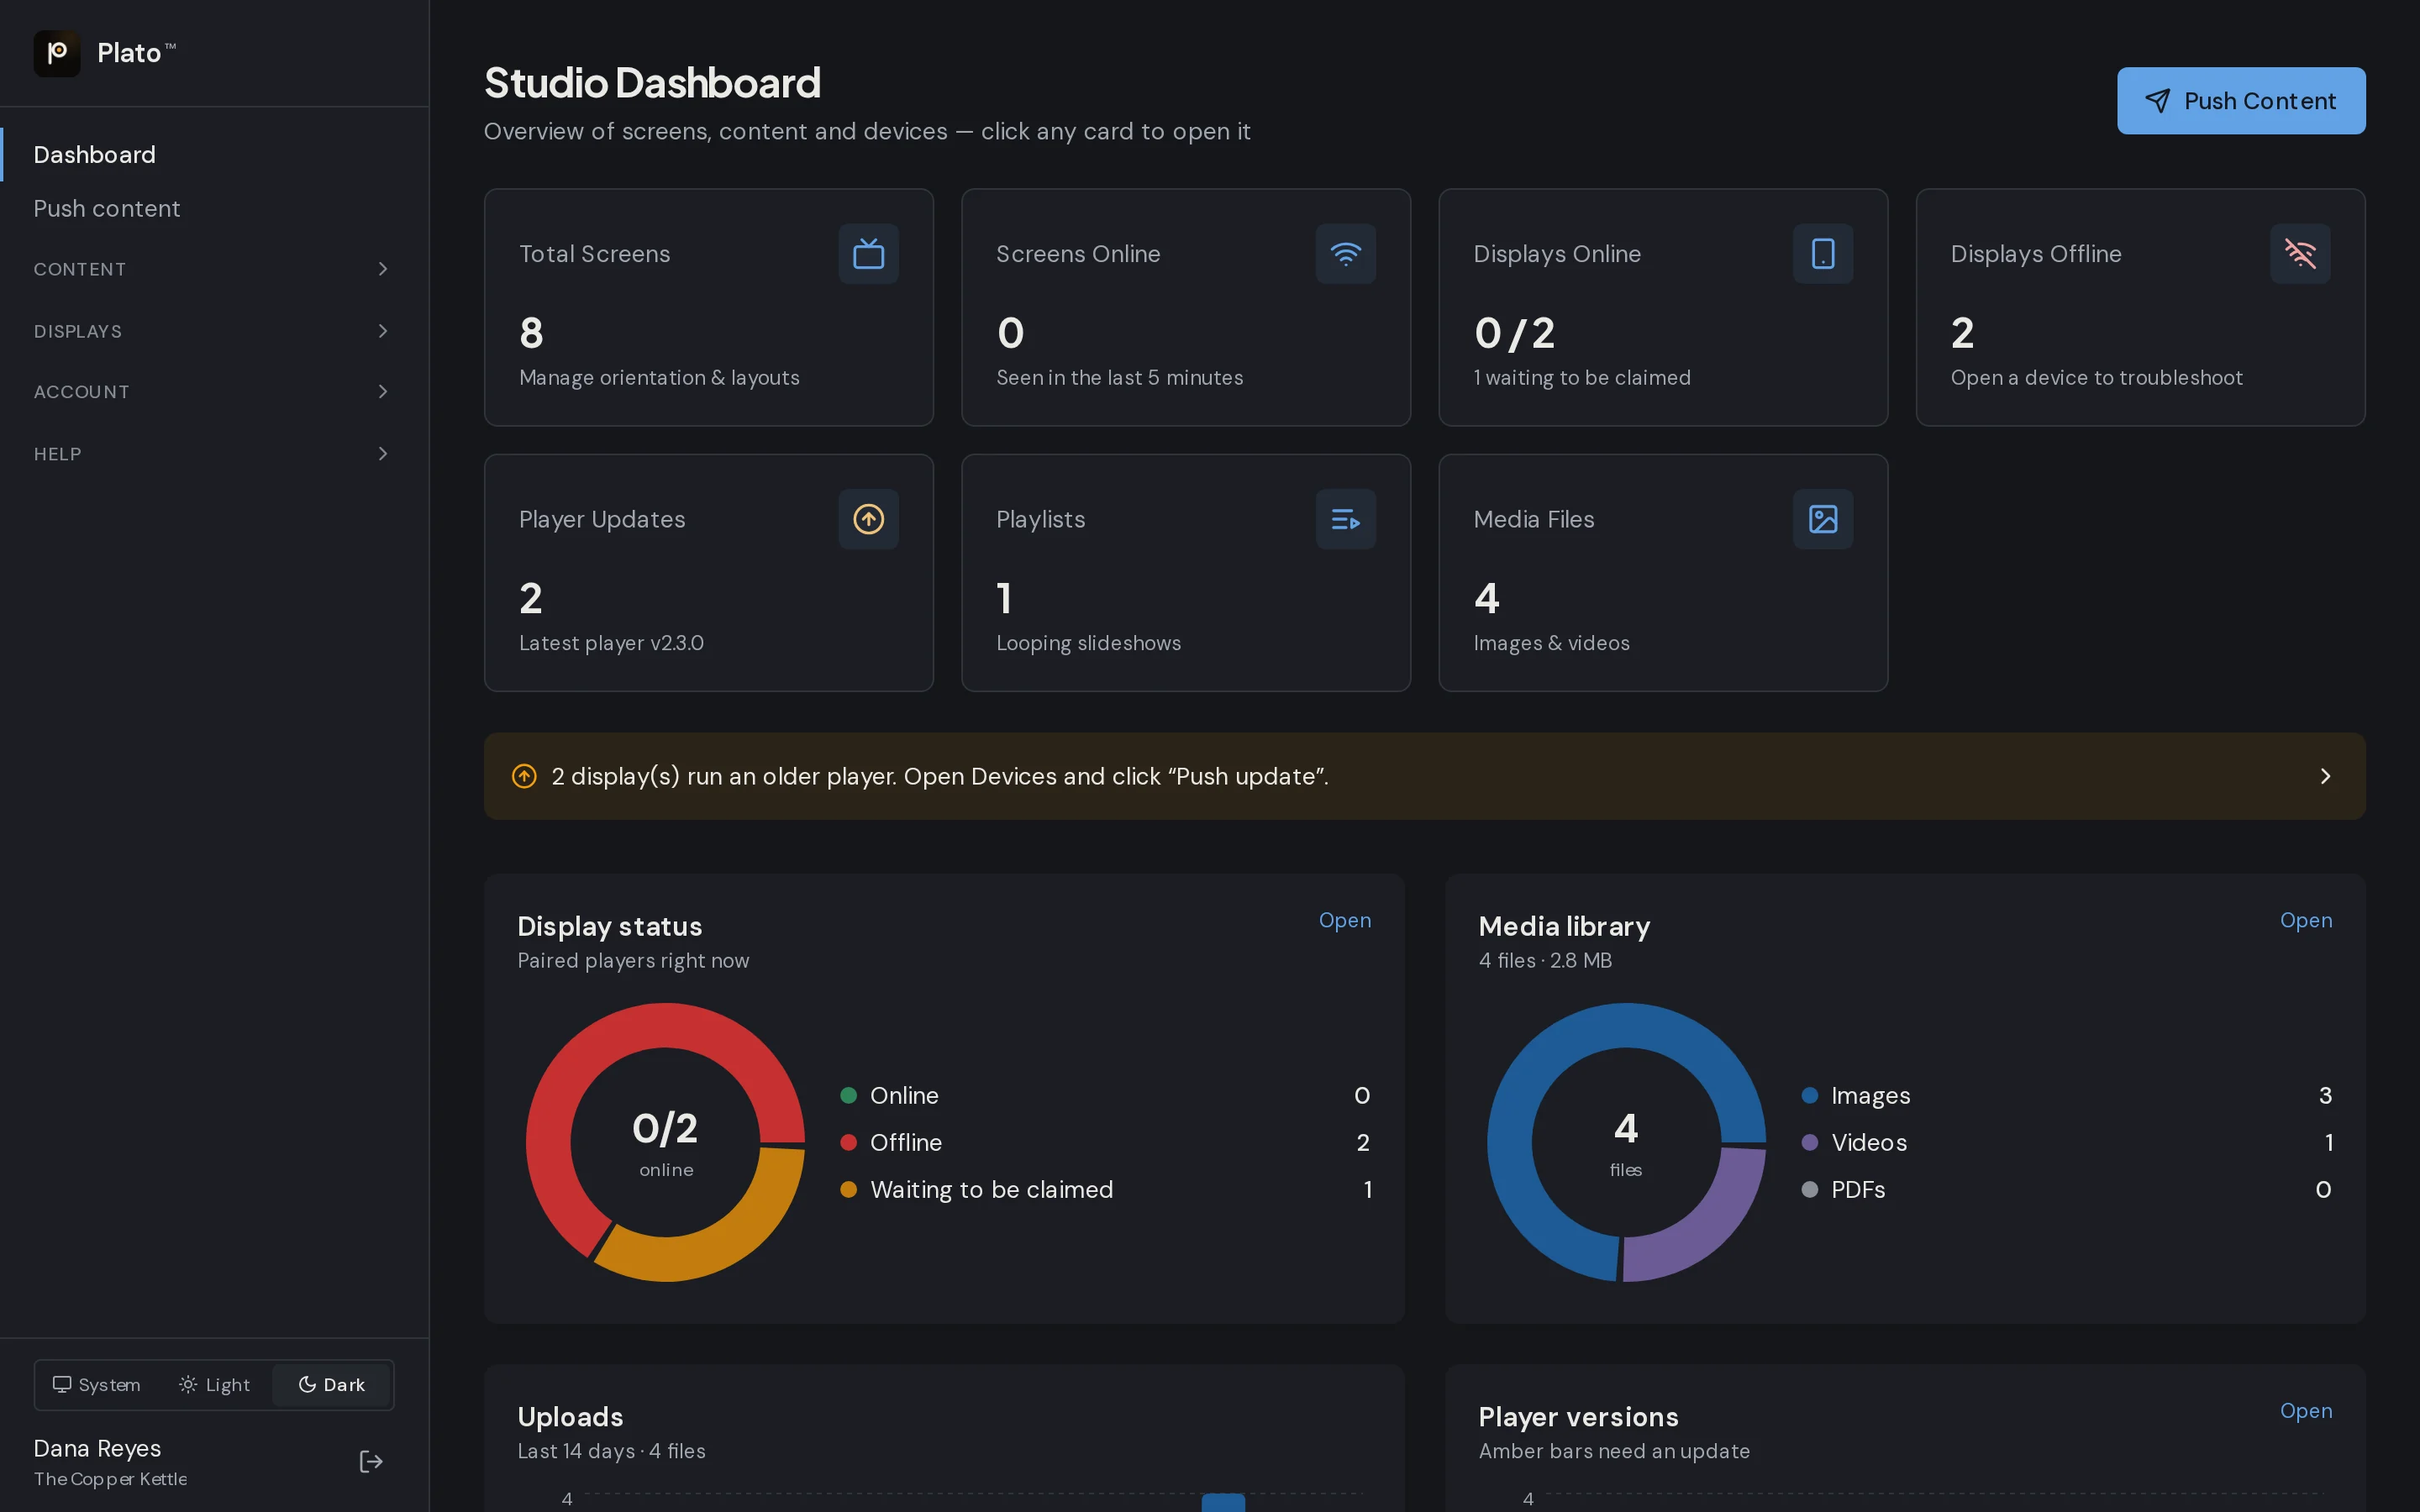This screenshot has width=2420, height=1512.
Task: Click 'Open a device to troubleshoot' text
Action: (x=2096, y=378)
